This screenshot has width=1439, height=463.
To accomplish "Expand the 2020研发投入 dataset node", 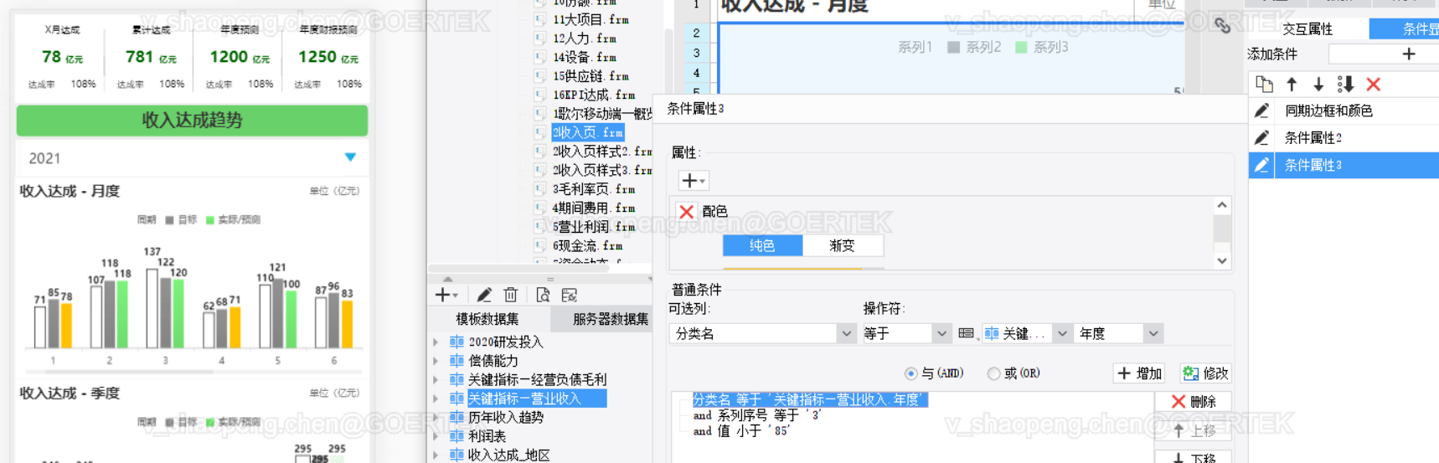I will [x=436, y=342].
